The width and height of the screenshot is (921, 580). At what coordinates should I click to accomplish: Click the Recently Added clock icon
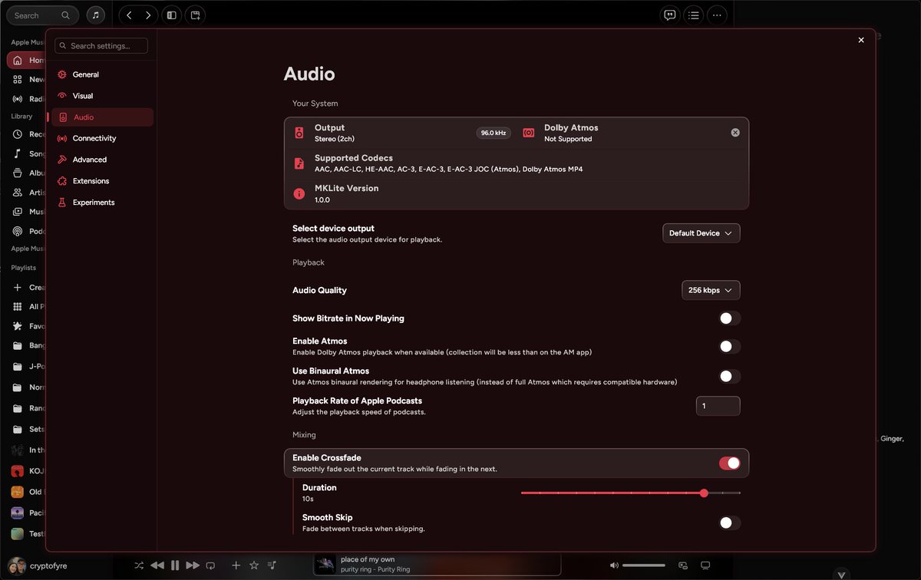click(x=18, y=134)
